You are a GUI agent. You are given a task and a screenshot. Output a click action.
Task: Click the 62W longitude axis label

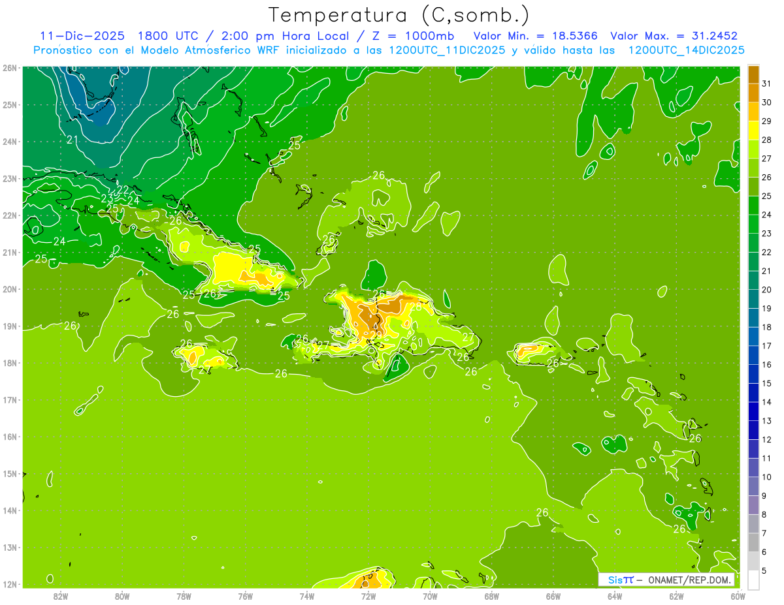(x=676, y=596)
